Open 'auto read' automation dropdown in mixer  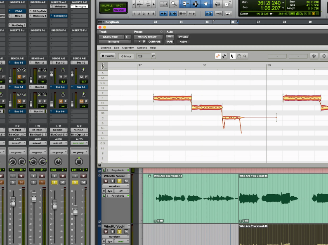tap(80, 143)
